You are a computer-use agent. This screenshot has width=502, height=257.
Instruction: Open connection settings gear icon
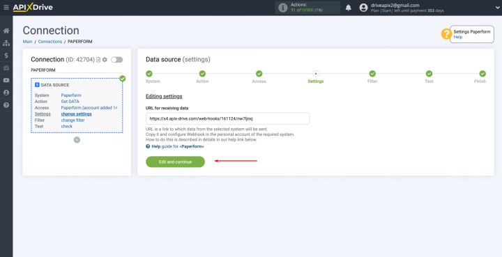pos(105,60)
